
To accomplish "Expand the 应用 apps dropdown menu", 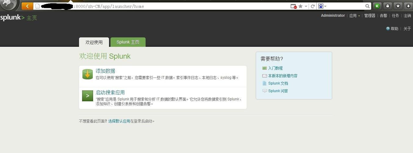I will coord(354,16).
